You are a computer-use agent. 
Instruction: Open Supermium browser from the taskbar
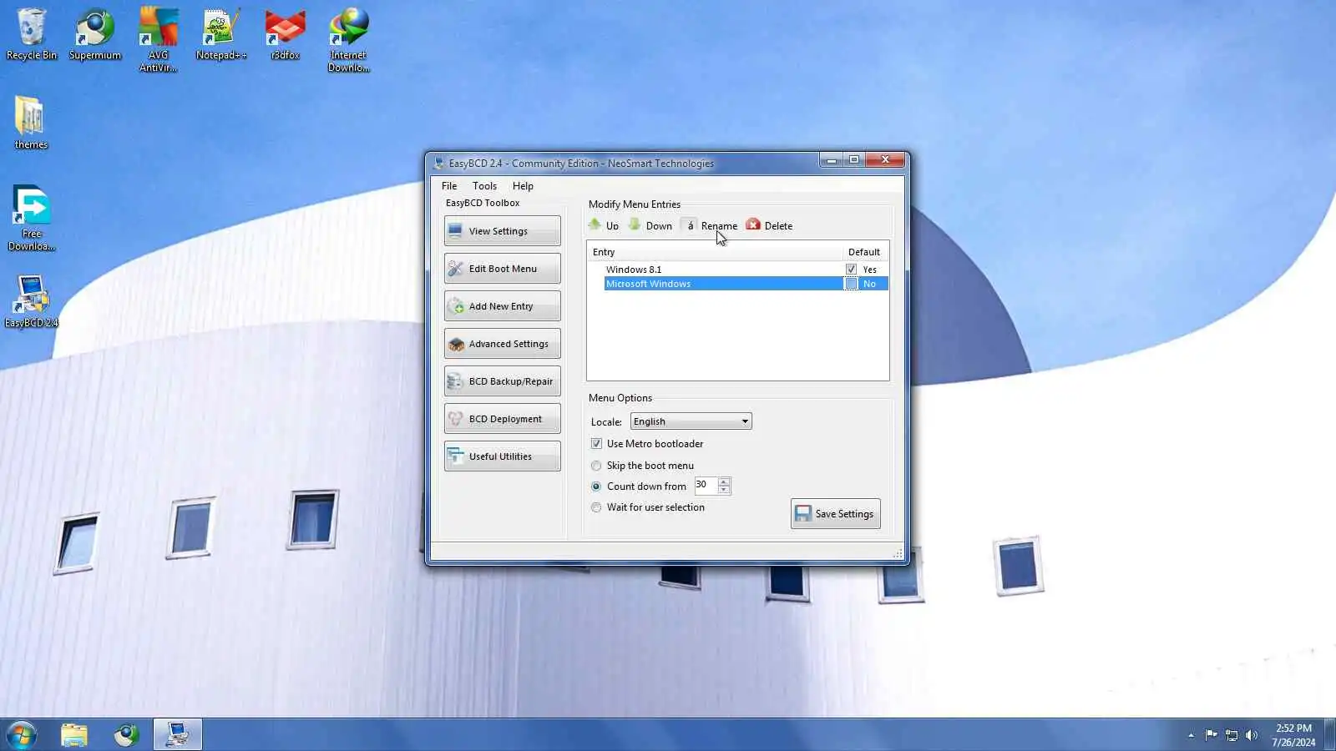tap(126, 735)
